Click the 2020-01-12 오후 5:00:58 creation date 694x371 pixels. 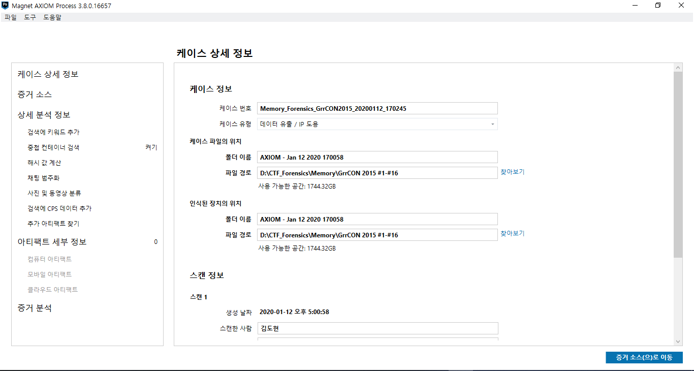tap(294, 312)
